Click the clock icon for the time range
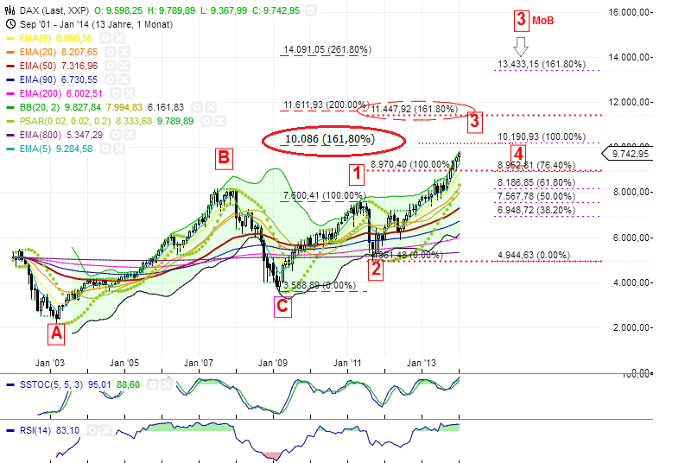Screen dimensions: 685x463 11,24
